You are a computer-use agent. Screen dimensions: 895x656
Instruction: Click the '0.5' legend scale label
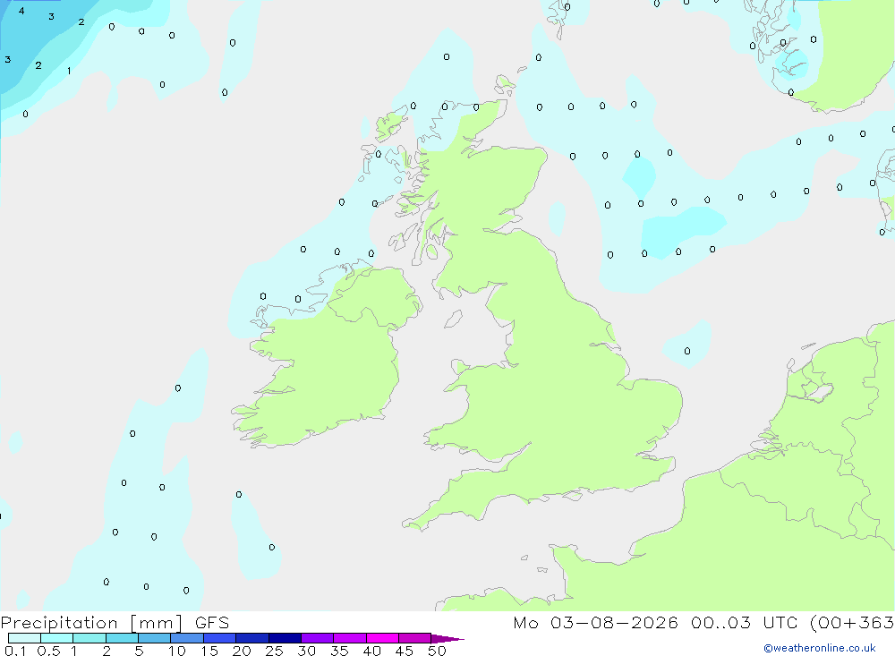point(48,651)
